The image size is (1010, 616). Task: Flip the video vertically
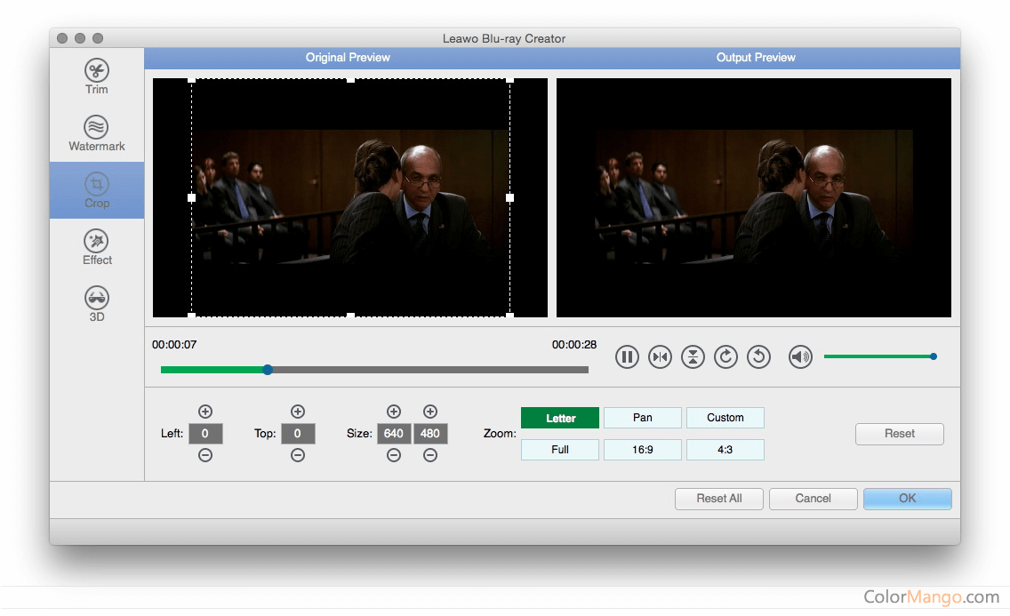coord(693,357)
